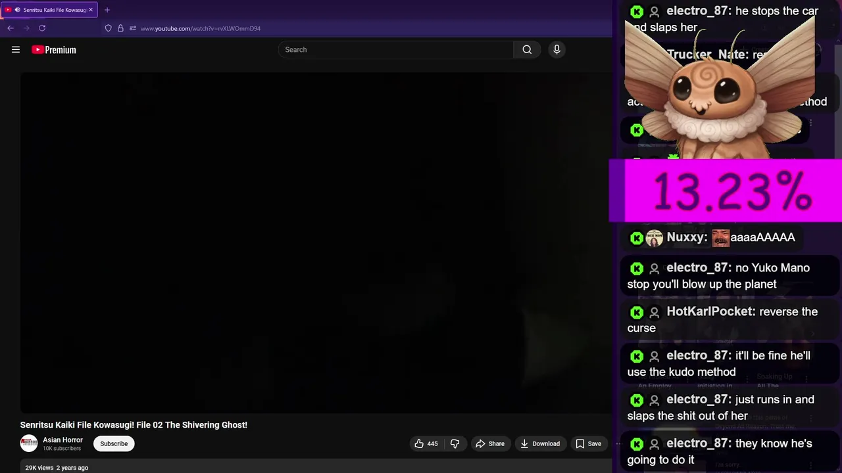Click the browser back arrow
This screenshot has width=842, height=473.
tap(11, 28)
